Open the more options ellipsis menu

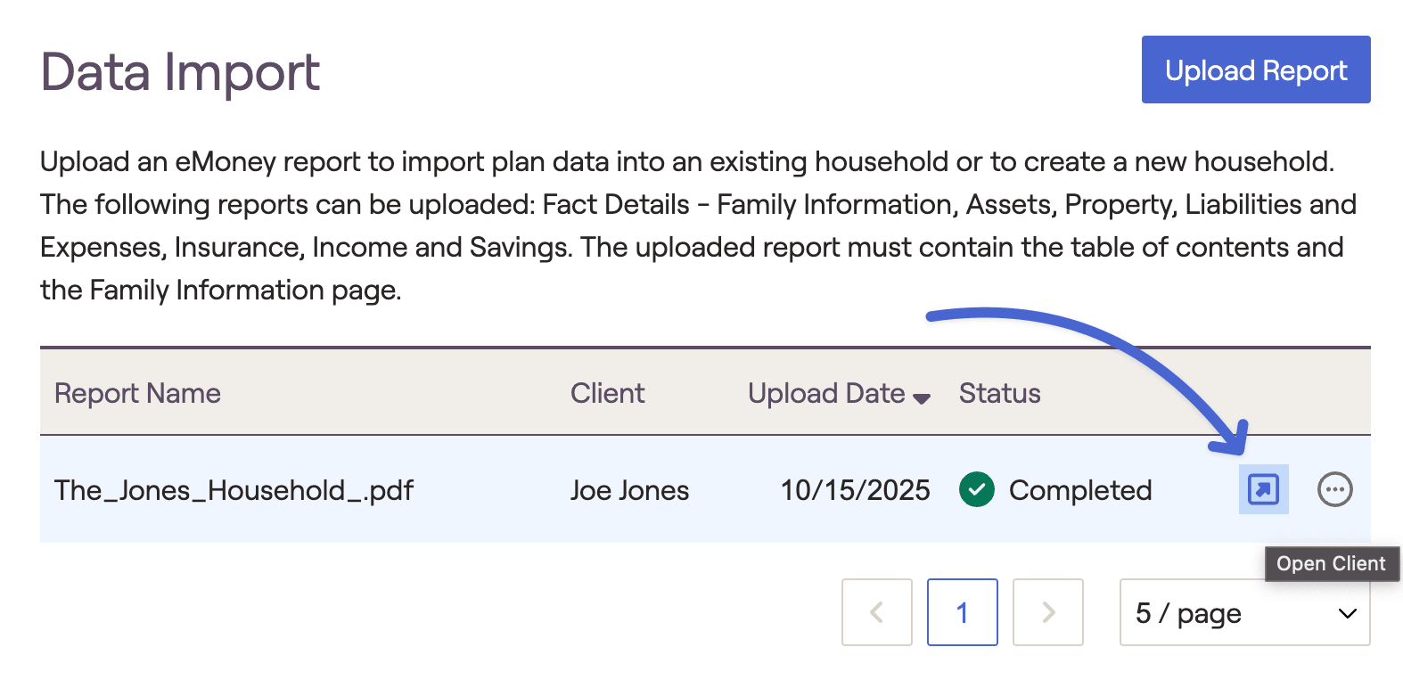(1334, 489)
